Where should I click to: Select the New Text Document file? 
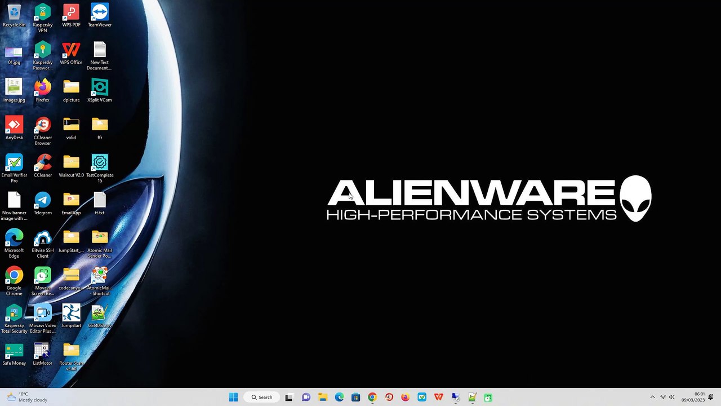click(100, 56)
